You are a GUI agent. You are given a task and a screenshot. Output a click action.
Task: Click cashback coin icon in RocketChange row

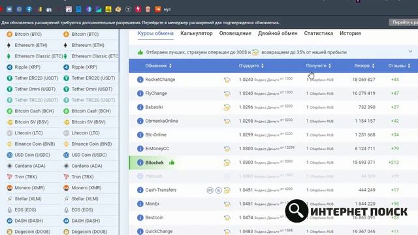tap(227, 80)
